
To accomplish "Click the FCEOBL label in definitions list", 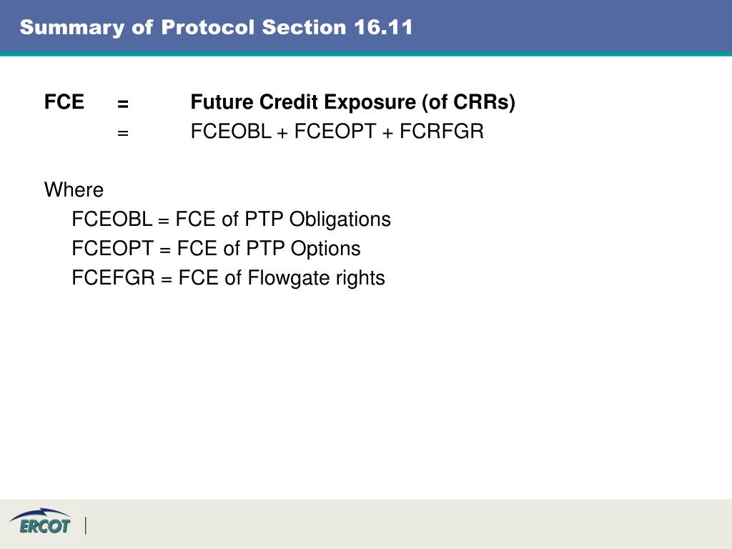I will pyautogui.click(x=112, y=219).
